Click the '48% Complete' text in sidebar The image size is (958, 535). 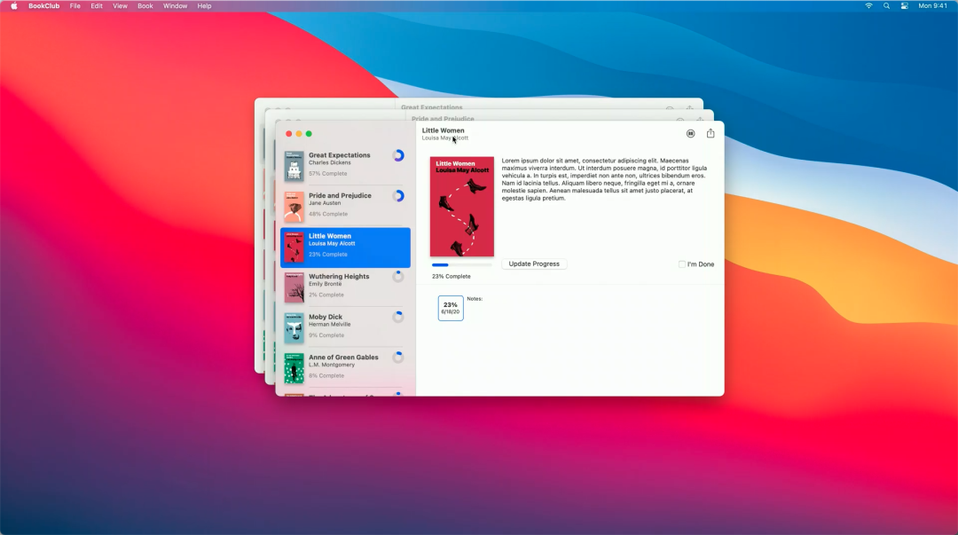coord(328,214)
